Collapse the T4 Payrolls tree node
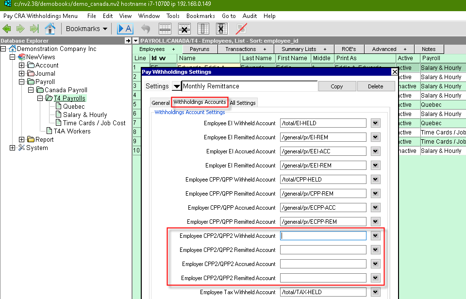The image size is (466, 299). 41,99
